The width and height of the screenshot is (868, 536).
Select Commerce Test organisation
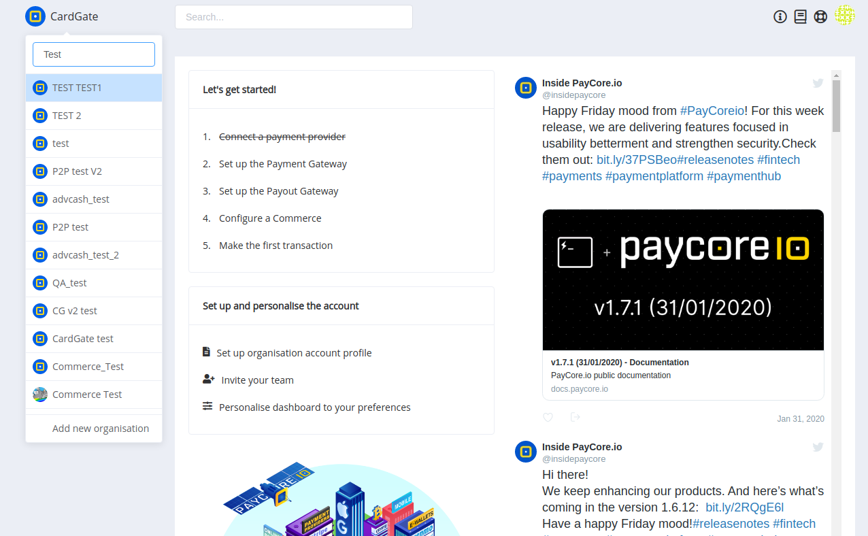[94, 395]
